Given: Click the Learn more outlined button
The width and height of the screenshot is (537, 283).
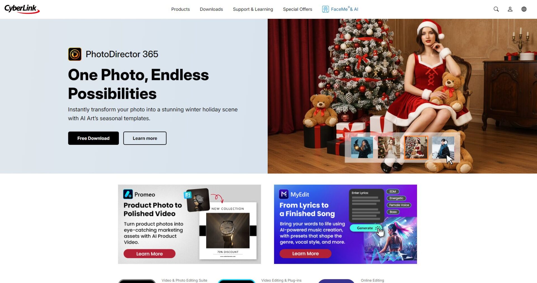Looking at the screenshot, I should coord(145,138).
